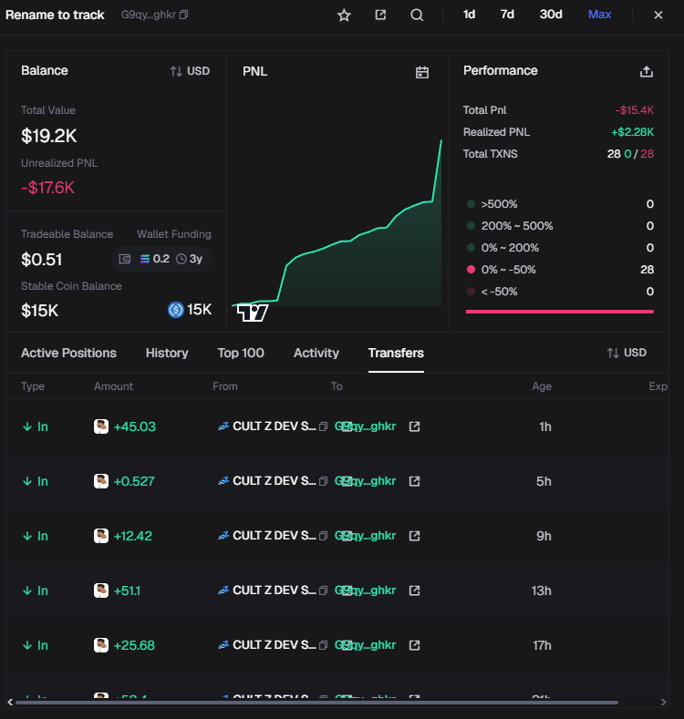Open wallet in external explorer from header
Viewport: 684px width, 719px height.
point(380,15)
